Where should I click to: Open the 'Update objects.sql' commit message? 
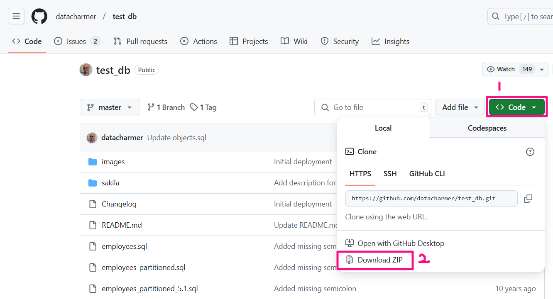coord(177,138)
